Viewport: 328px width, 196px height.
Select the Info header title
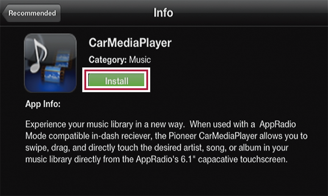163,13
